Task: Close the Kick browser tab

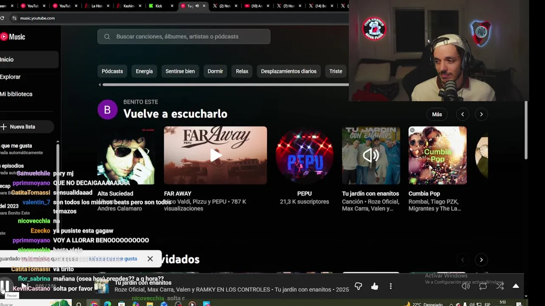Action: click(172, 6)
